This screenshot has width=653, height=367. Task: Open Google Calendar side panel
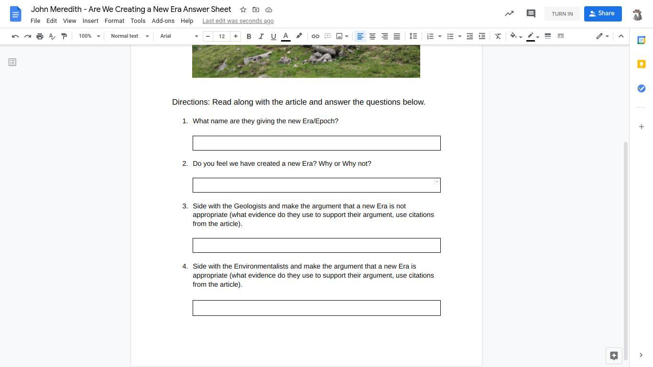(642, 40)
